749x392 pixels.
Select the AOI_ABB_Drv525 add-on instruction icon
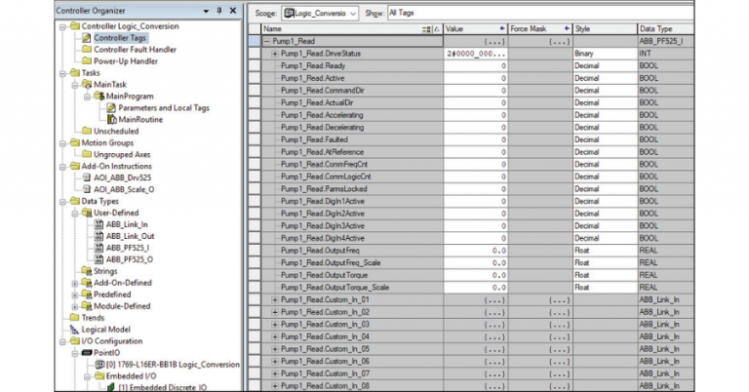(85, 177)
